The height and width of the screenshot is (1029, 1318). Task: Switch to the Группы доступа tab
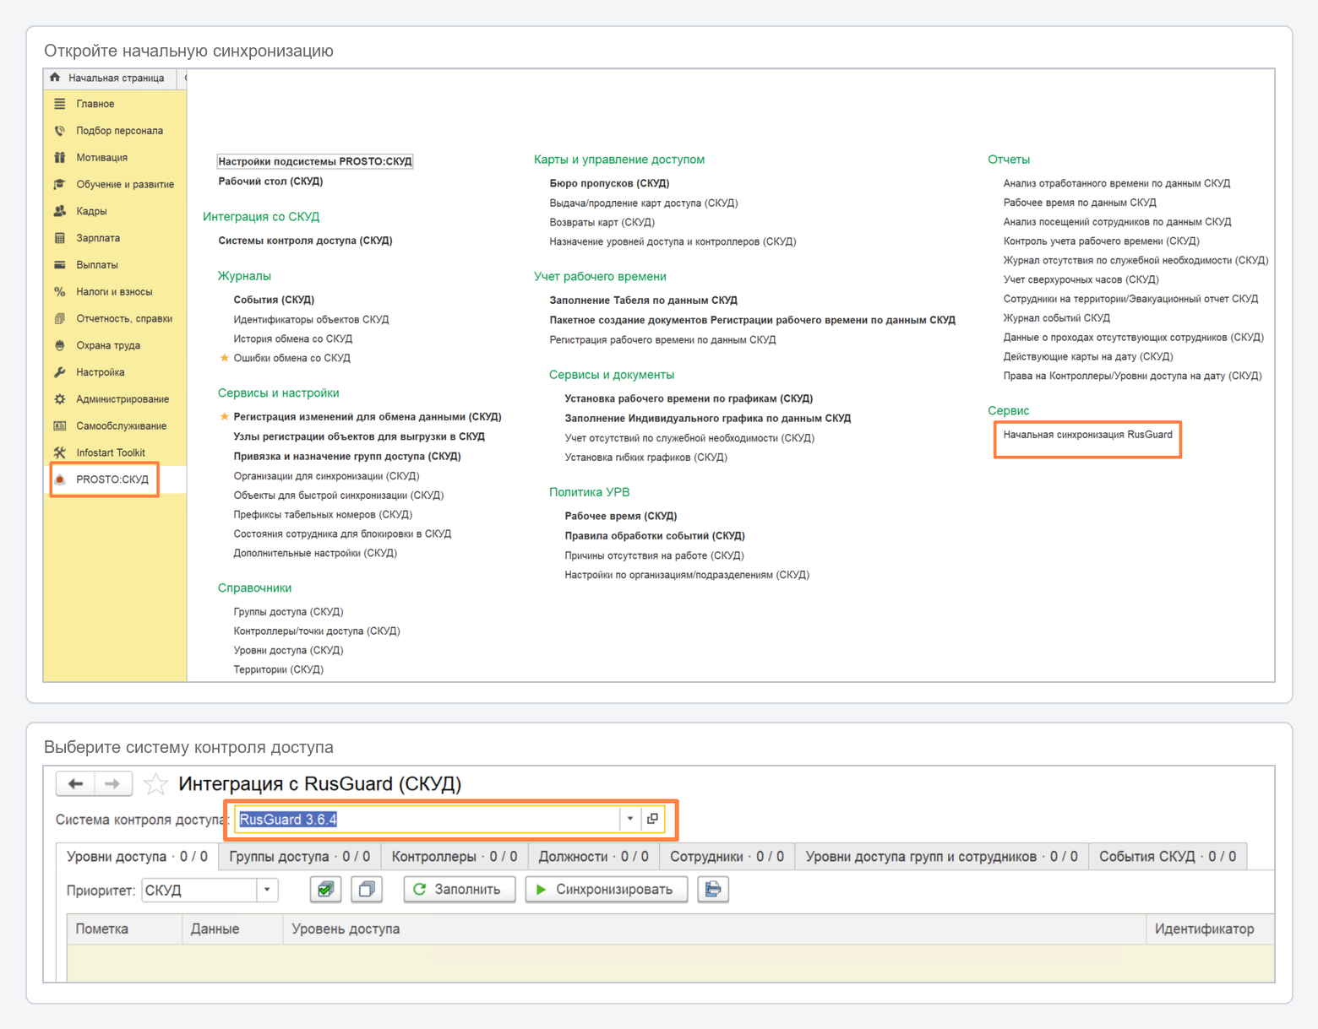[299, 857]
